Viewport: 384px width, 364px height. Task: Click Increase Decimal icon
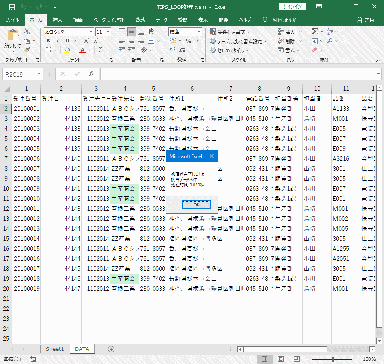173,50
